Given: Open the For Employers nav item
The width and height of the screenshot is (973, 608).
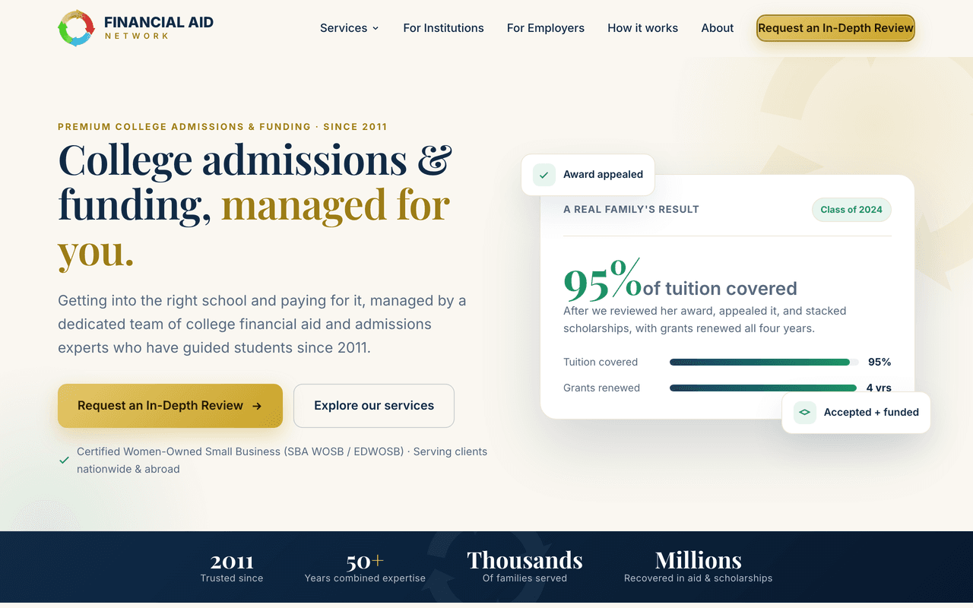Looking at the screenshot, I should coord(546,28).
